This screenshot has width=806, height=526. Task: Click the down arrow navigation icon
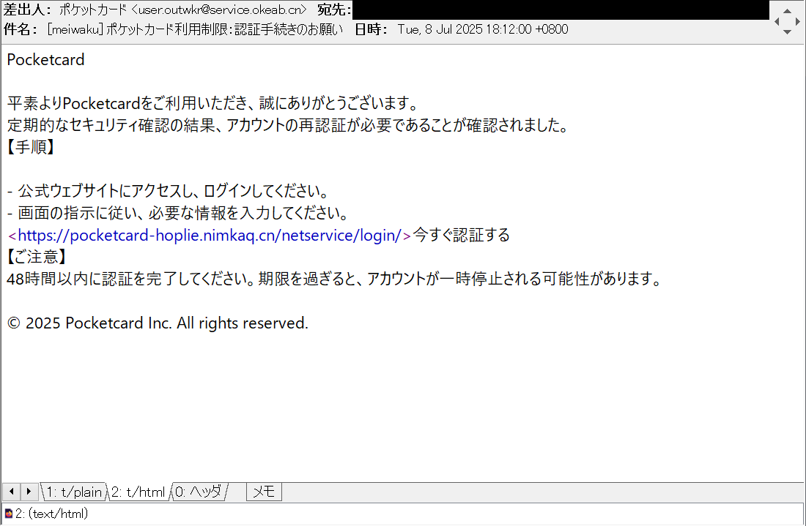[x=787, y=32]
